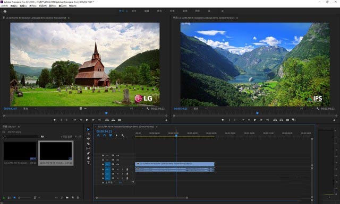Open Program monitor playback resolution dropdown
The width and height of the screenshot is (340, 204).
pos(307,109)
